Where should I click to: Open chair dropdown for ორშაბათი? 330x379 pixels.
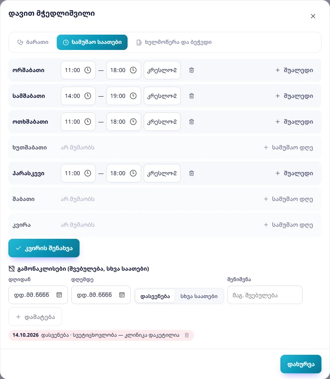(x=162, y=70)
